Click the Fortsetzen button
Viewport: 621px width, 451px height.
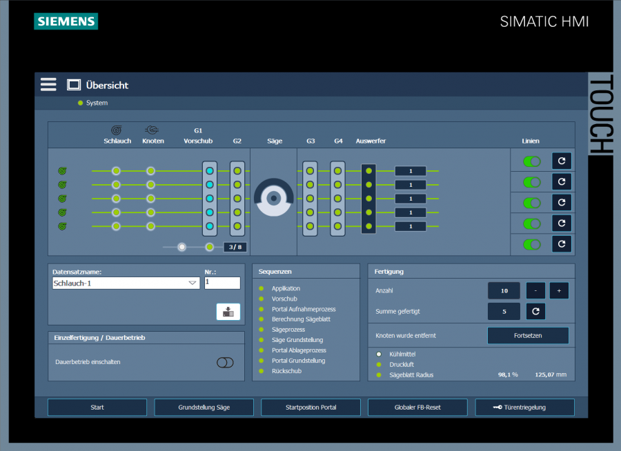click(528, 336)
